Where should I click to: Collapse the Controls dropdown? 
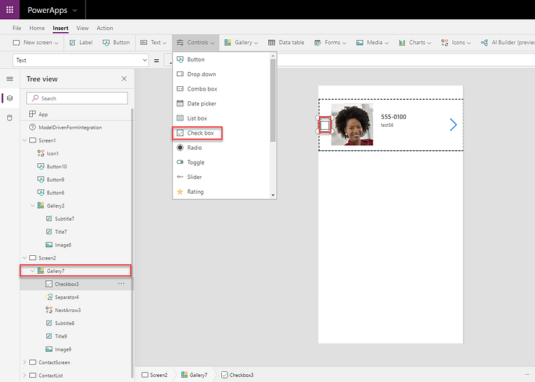(x=195, y=43)
